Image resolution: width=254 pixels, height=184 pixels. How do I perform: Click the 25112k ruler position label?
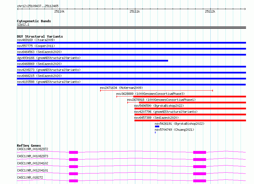point(210,11)
